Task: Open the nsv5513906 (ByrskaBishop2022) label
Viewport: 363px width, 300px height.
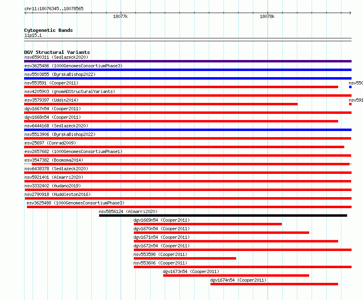Action: [x=60, y=134]
